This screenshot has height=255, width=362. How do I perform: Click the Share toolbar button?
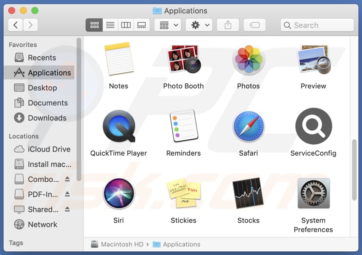point(228,25)
